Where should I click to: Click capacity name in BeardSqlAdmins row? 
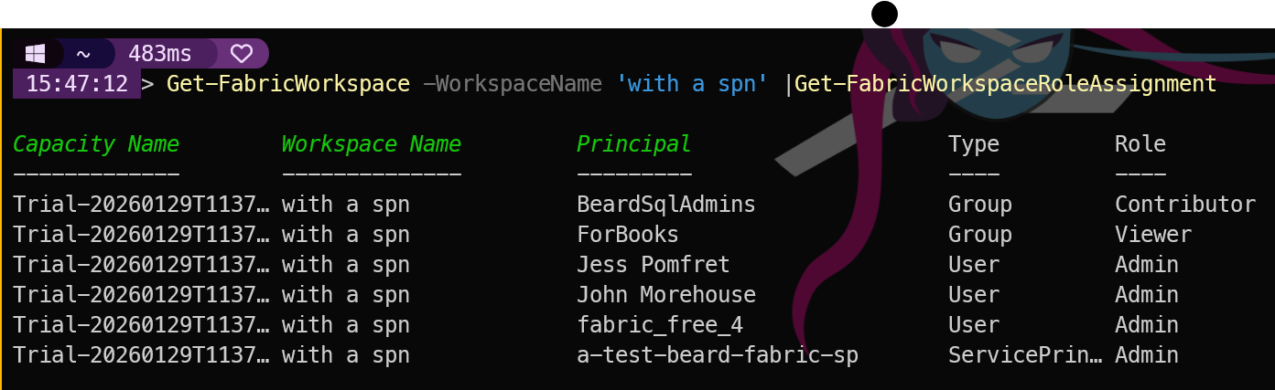coord(142,205)
